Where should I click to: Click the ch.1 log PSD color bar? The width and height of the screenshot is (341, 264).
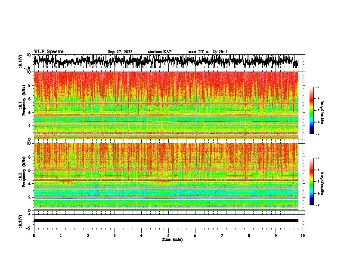coord(312,110)
